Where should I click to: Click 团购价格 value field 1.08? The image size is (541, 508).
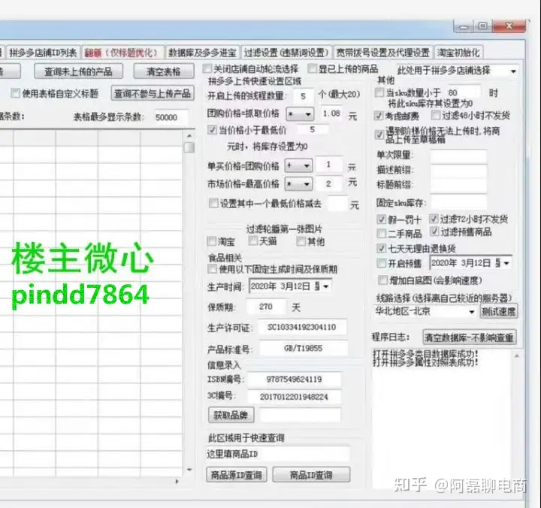pyautogui.click(x=331, y=113)
